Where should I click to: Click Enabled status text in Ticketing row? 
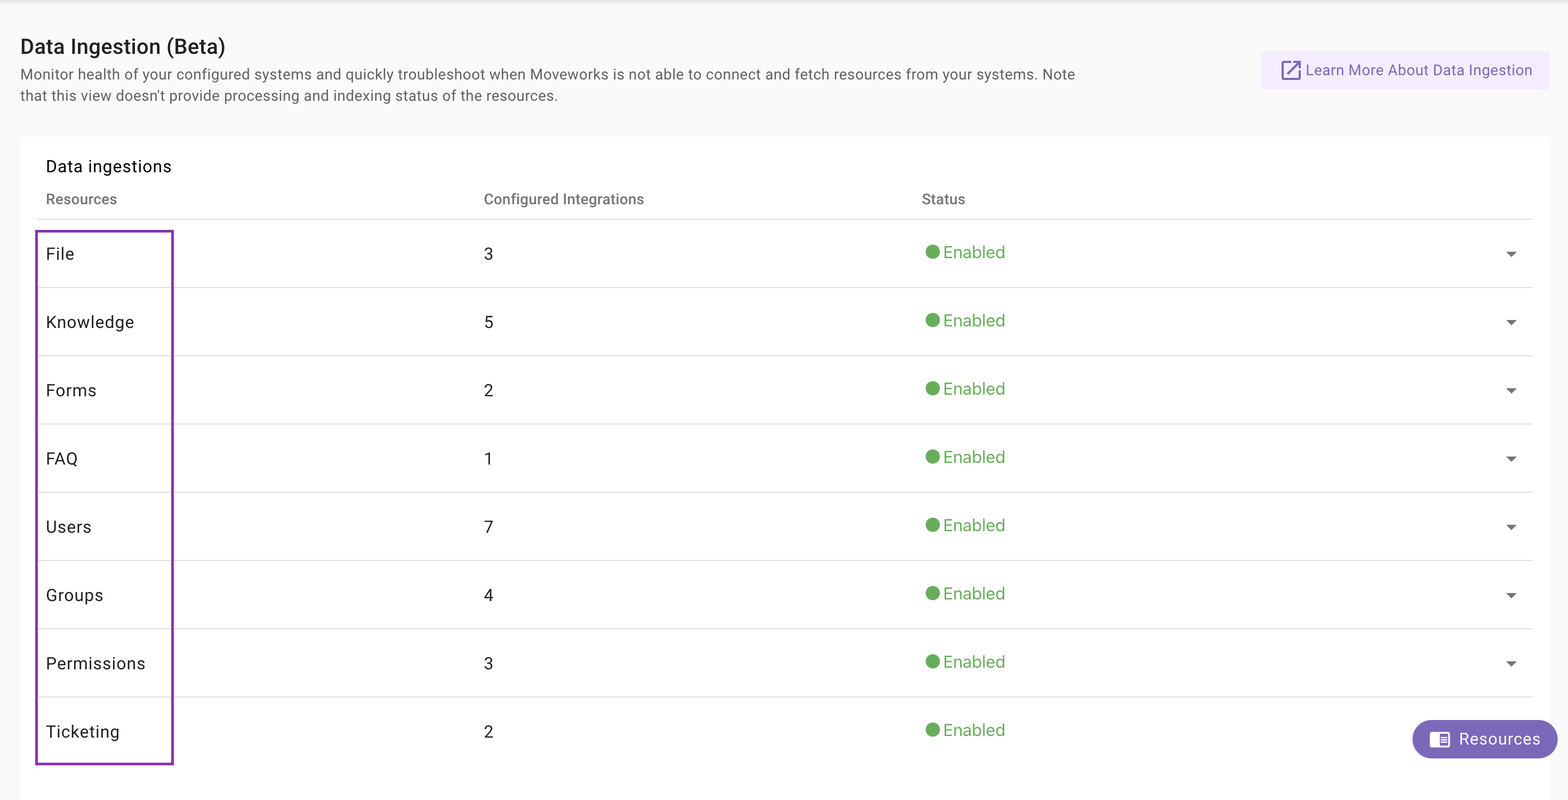pos(974,730)
